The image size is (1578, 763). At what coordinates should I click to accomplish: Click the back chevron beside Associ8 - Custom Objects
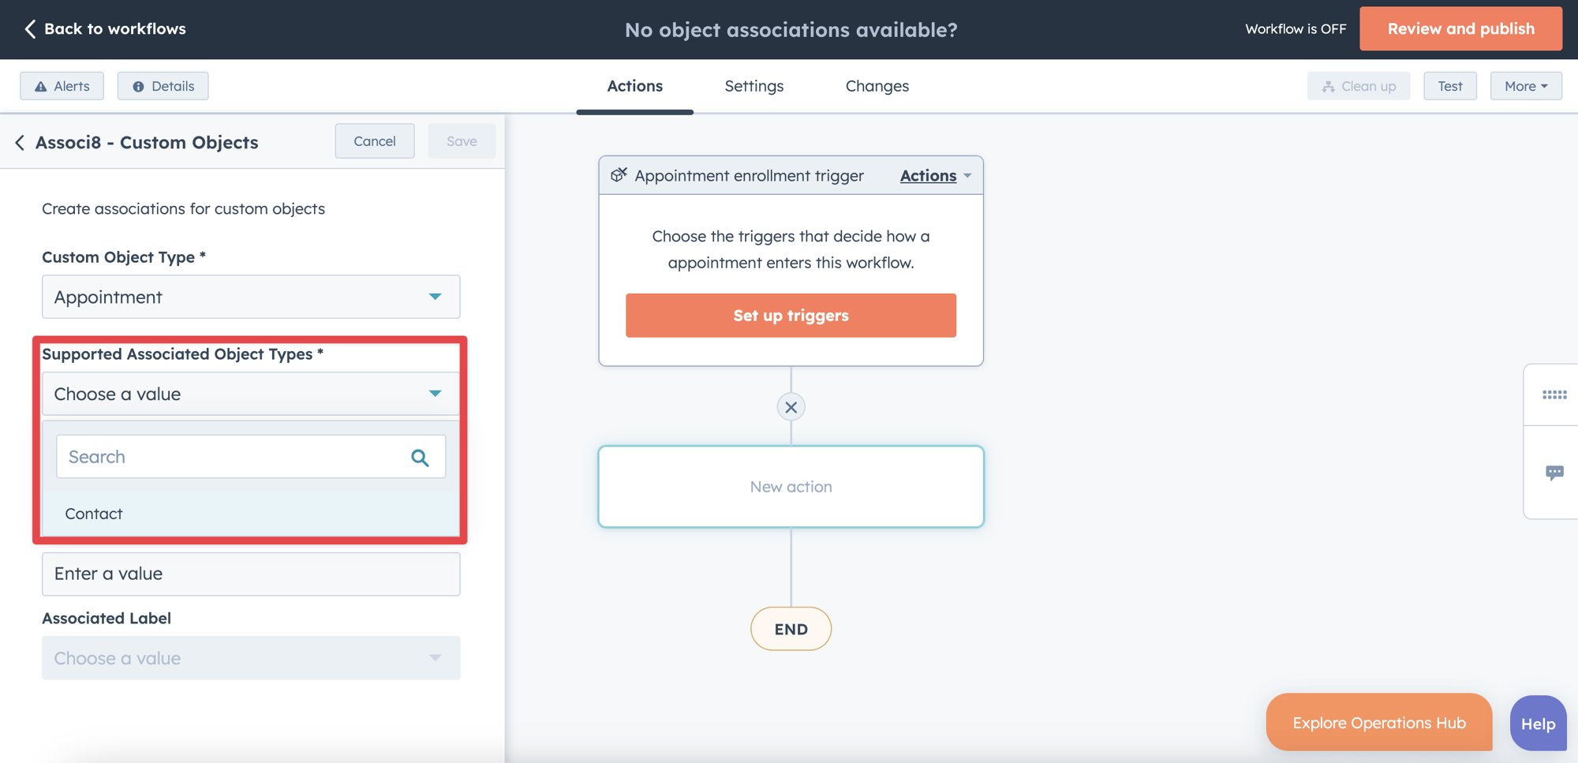20,143
